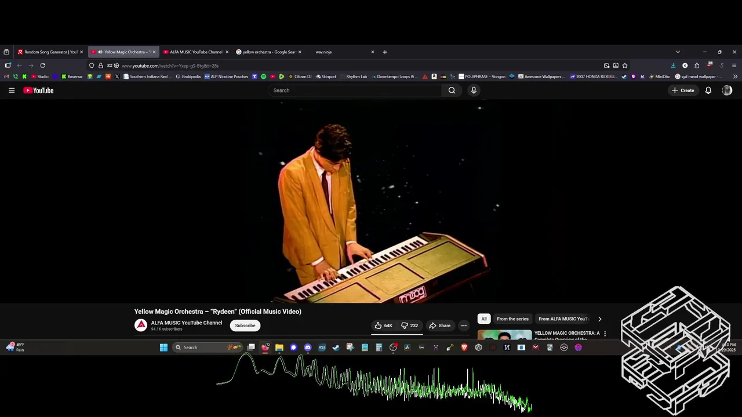
Task: Open the suggested YELLOW MAGIC ORCHESTRA thumbnail
Action: coord(504,335)
